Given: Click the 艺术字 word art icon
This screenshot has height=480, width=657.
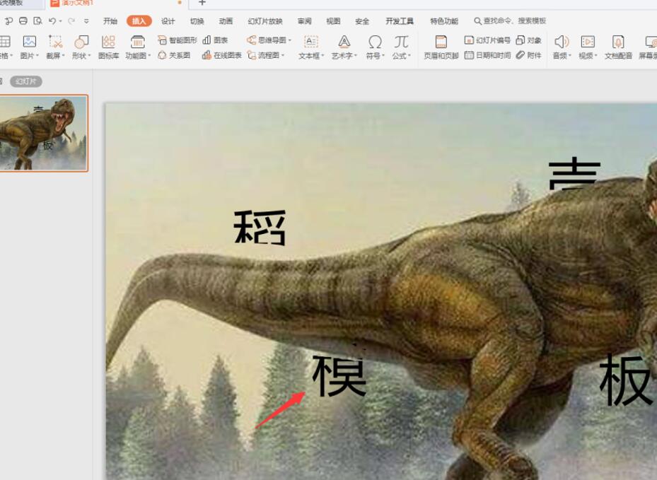Looking at the screenshot, I should [x=344, y=42].
